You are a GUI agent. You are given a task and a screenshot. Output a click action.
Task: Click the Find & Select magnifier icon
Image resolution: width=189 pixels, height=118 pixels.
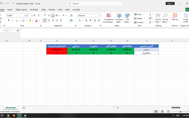pos(165,16)
